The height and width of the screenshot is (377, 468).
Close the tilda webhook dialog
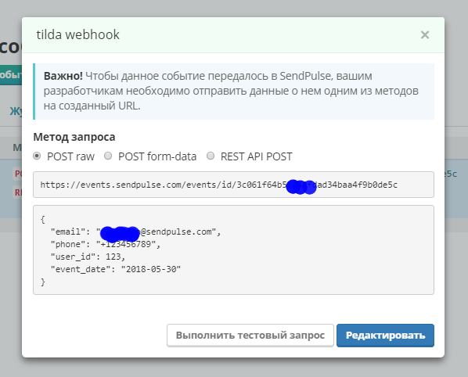[425, 35]
